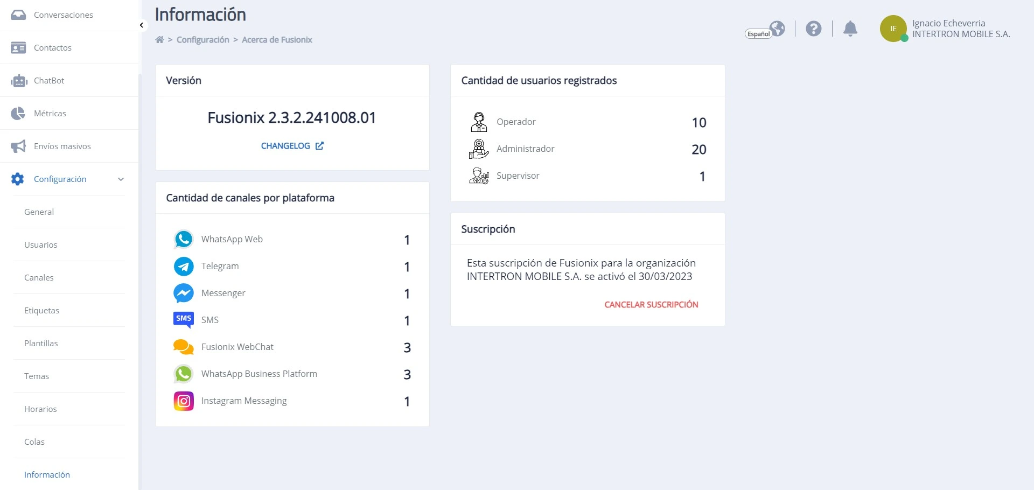The height and width of the screenshot is (490, 1034).
Task: Collapse the sidebar with the arrow button
Action: 141,25
